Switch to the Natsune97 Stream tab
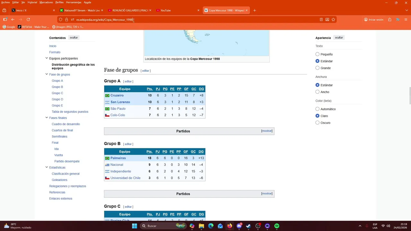The width and height of the screenshot is (411, 231). point(81,10)
